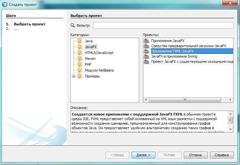Click the description vertical scrollbar thumb
This screenshot has width=240, height=165.
pos(231,120)
